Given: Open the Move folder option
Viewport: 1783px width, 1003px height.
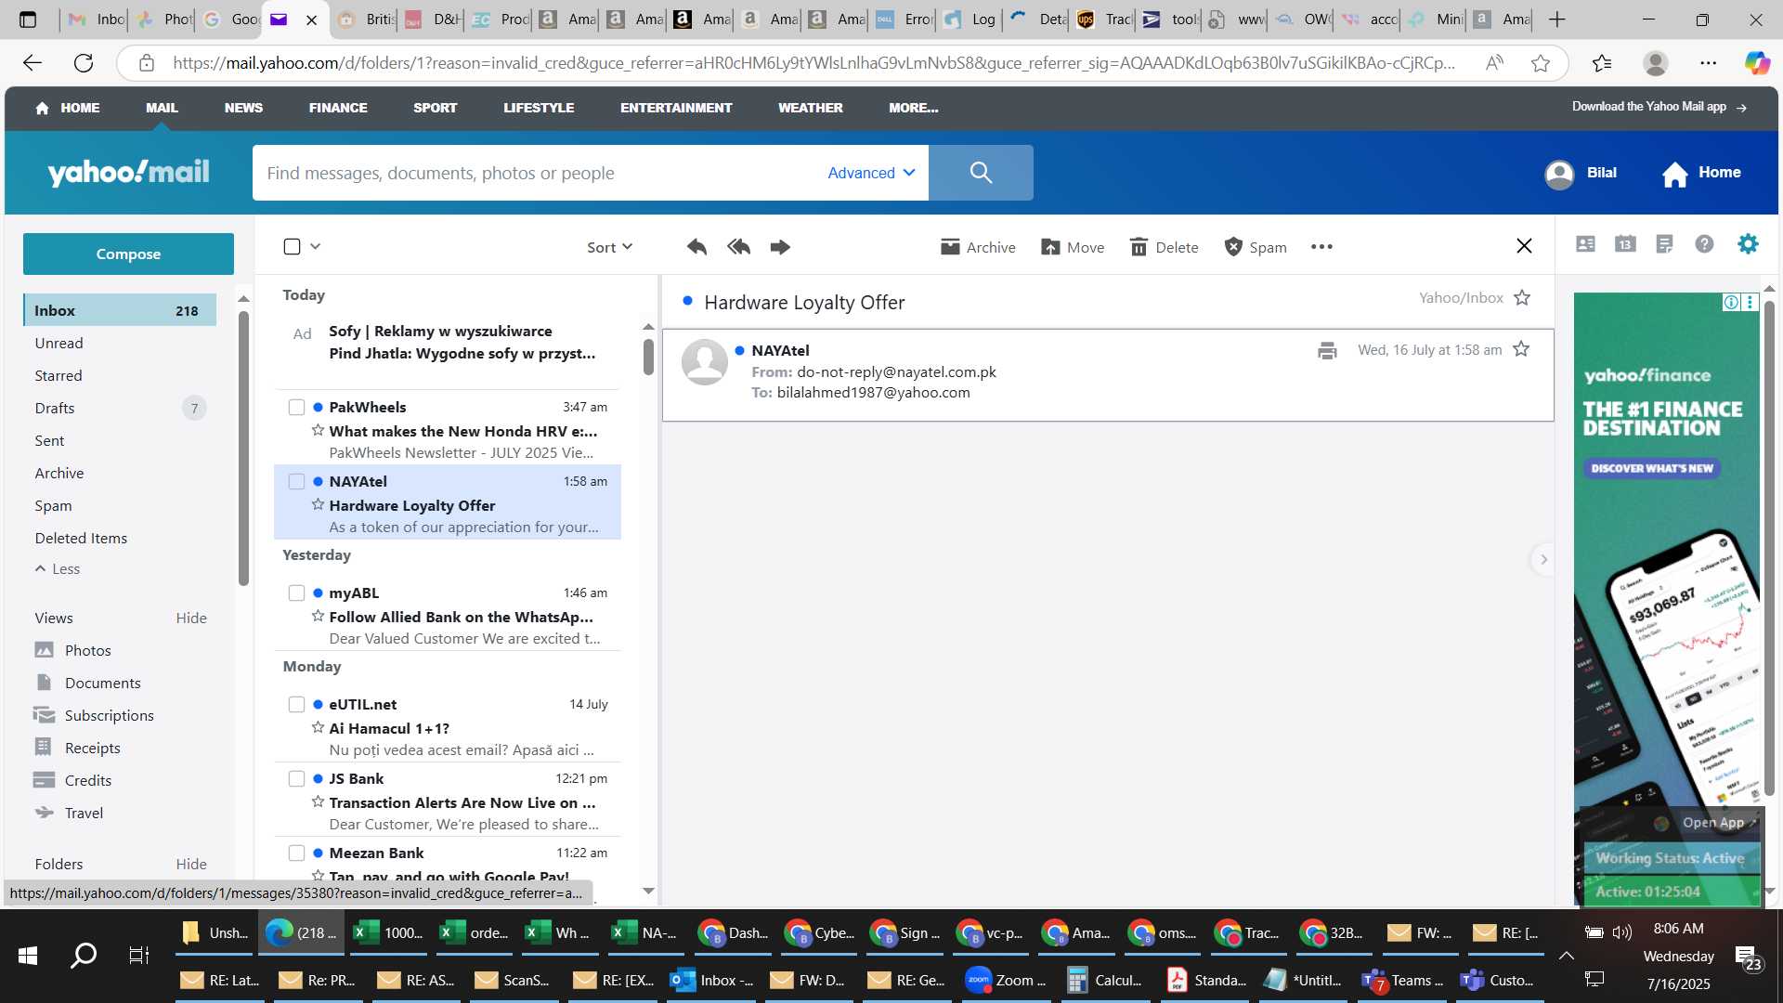Looking at the screenshot, I should (1073, 247).
